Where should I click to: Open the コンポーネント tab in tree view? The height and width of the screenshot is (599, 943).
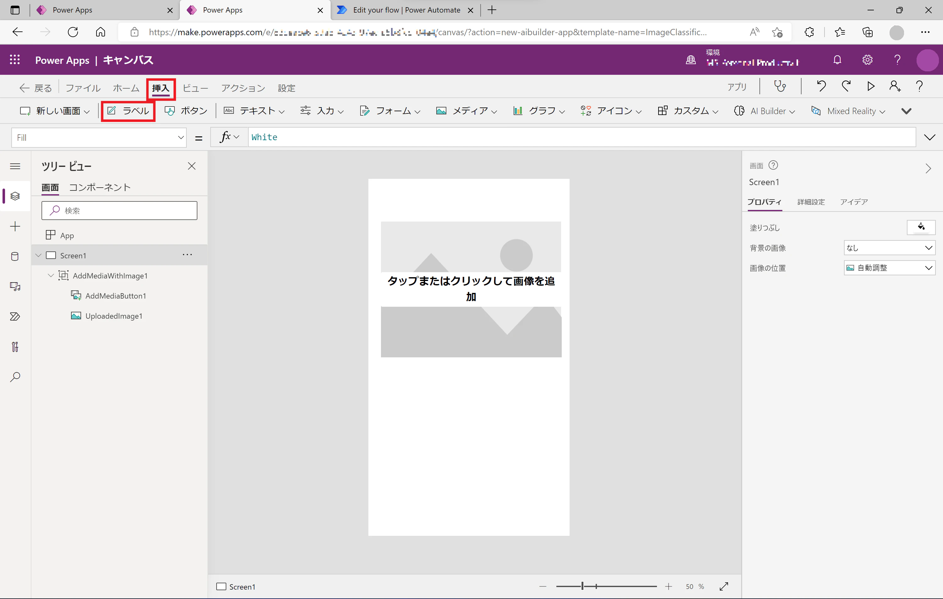pos(99,187)
